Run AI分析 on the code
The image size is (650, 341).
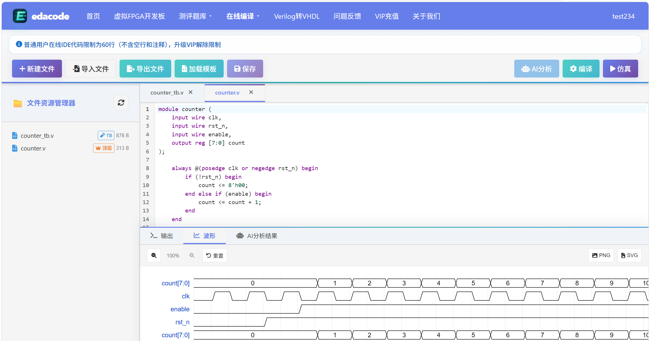[x=536, y=69]
